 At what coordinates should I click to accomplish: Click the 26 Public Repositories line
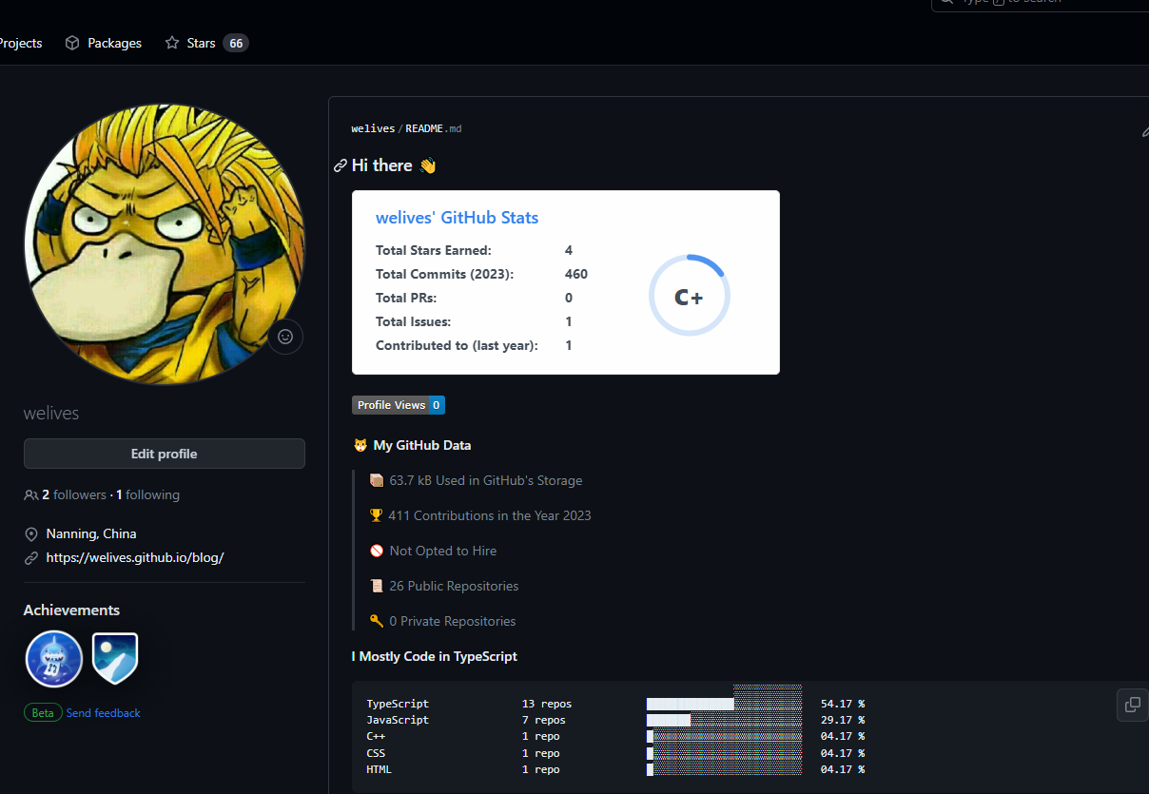coord(444,586)
